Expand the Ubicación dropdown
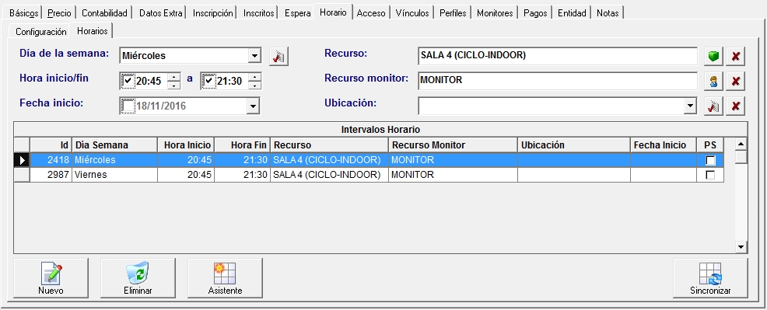The height and width of the screenshot is (310, 767). click(x=690, y=106)
